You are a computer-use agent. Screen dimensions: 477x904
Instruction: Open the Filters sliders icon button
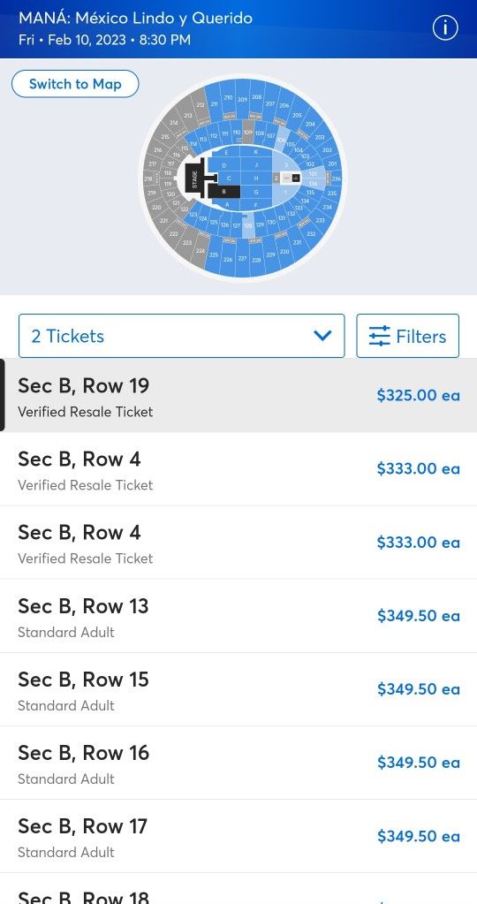[408, 336]
